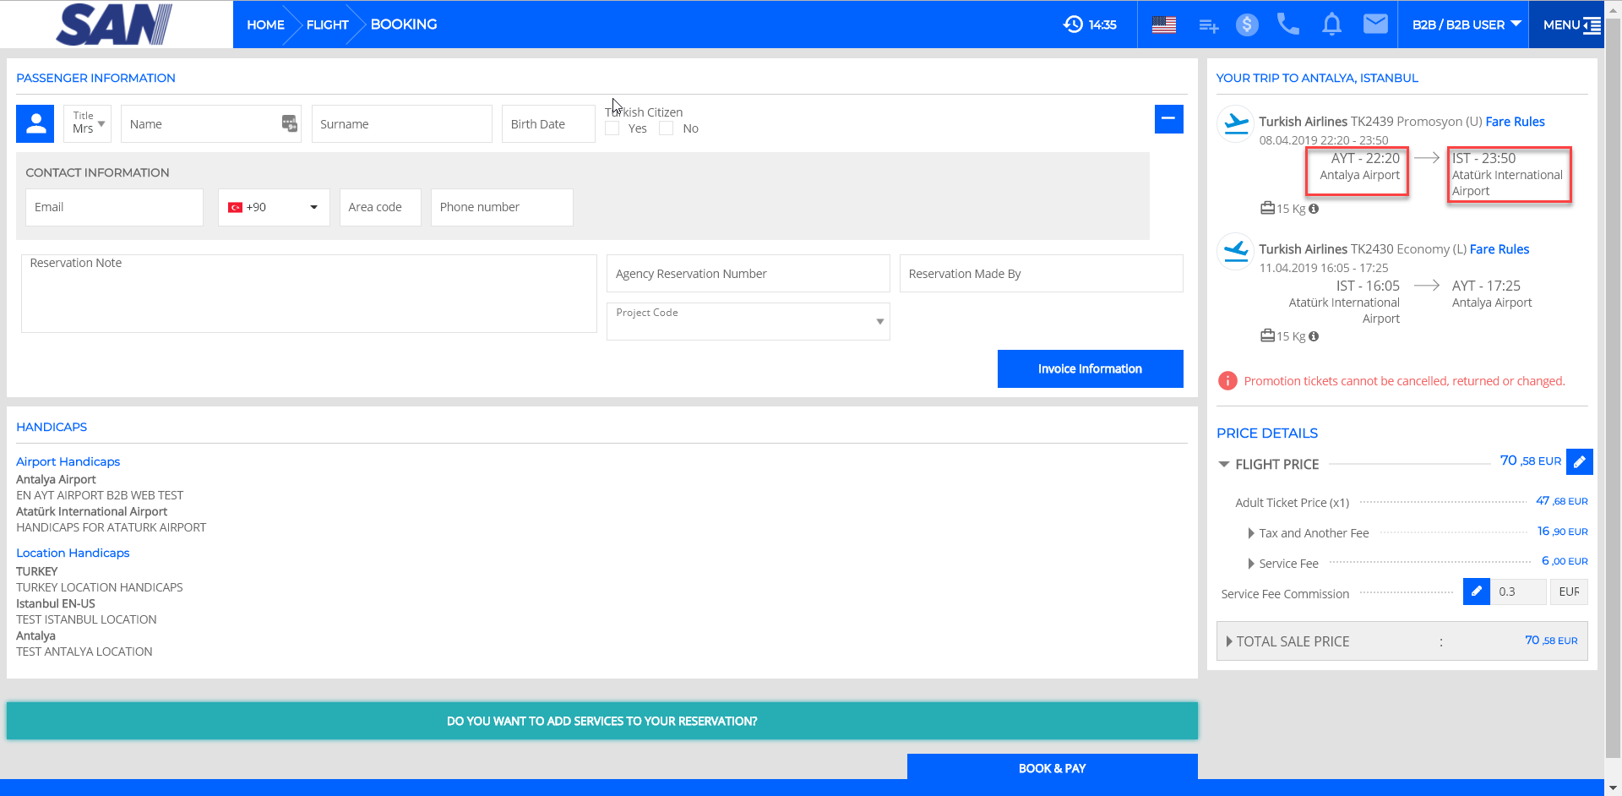Focus Reservation Made By field
Image resolution: width=1622 pixels, height=796 pixels.
(x=1041, y=273)
